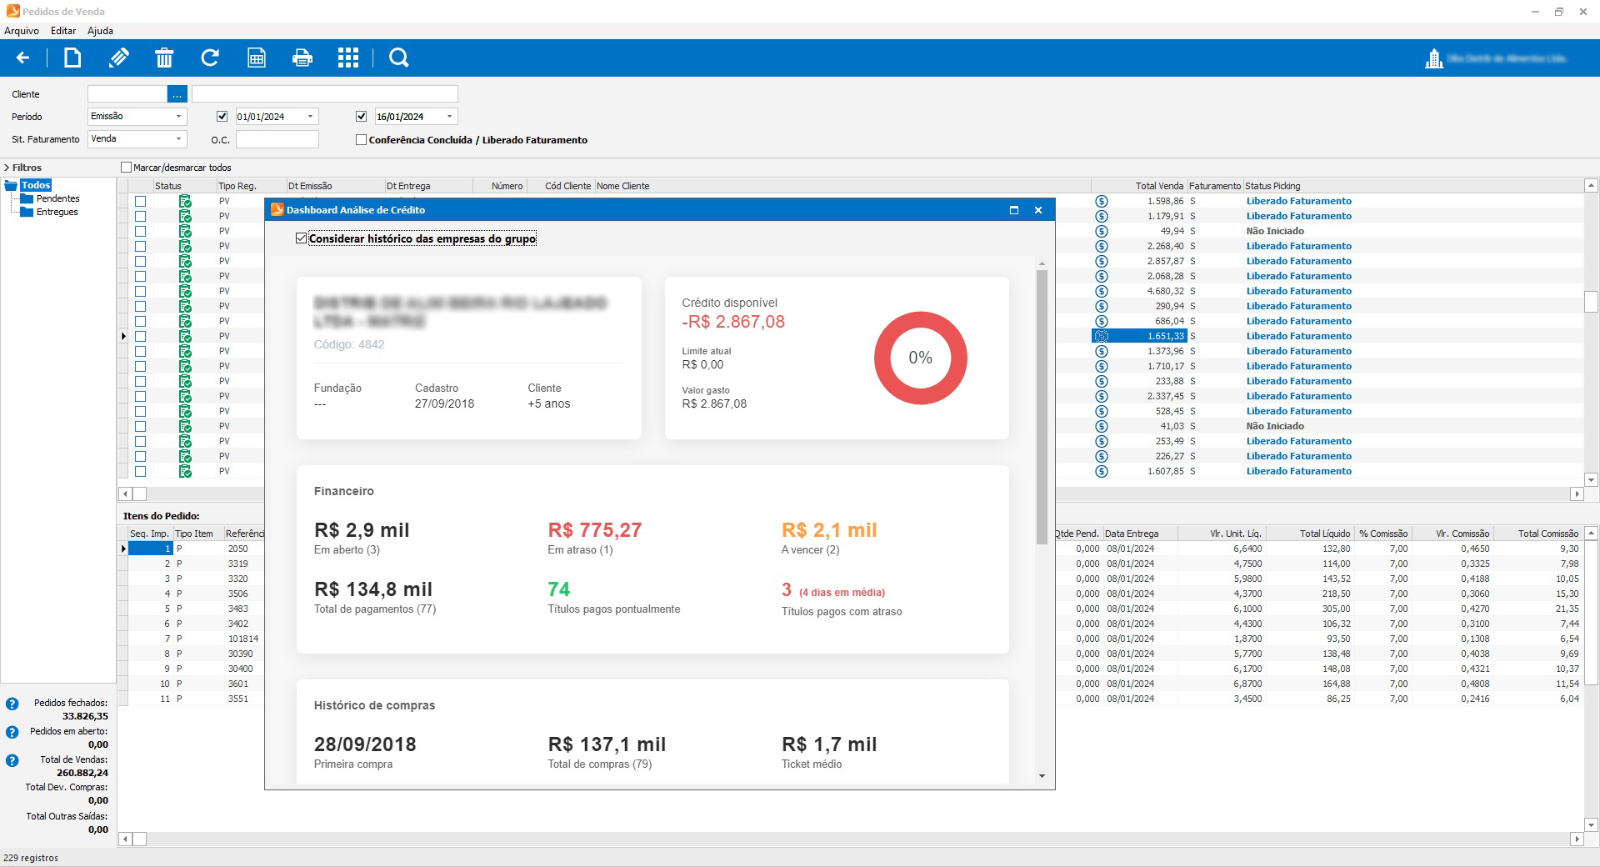Tick the first order row checkbox
Viewport: 1600px width, 867px height.
pyautogui.click(x=140, y=201)
